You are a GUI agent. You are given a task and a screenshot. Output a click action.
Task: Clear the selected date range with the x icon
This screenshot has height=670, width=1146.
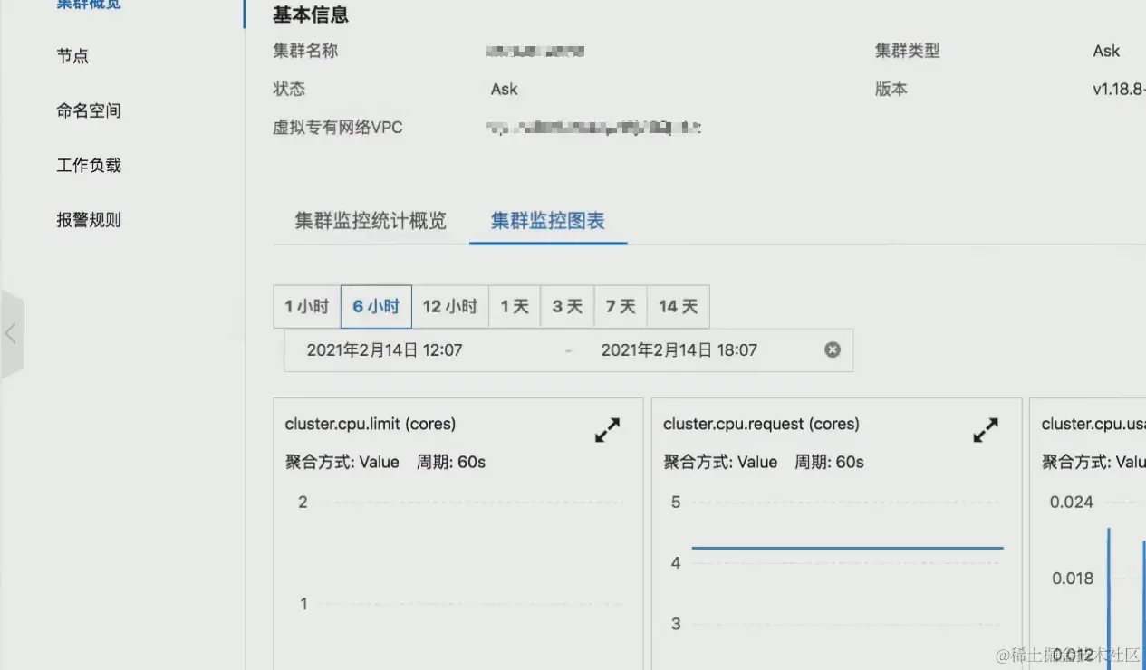click(x=832, y=349)
